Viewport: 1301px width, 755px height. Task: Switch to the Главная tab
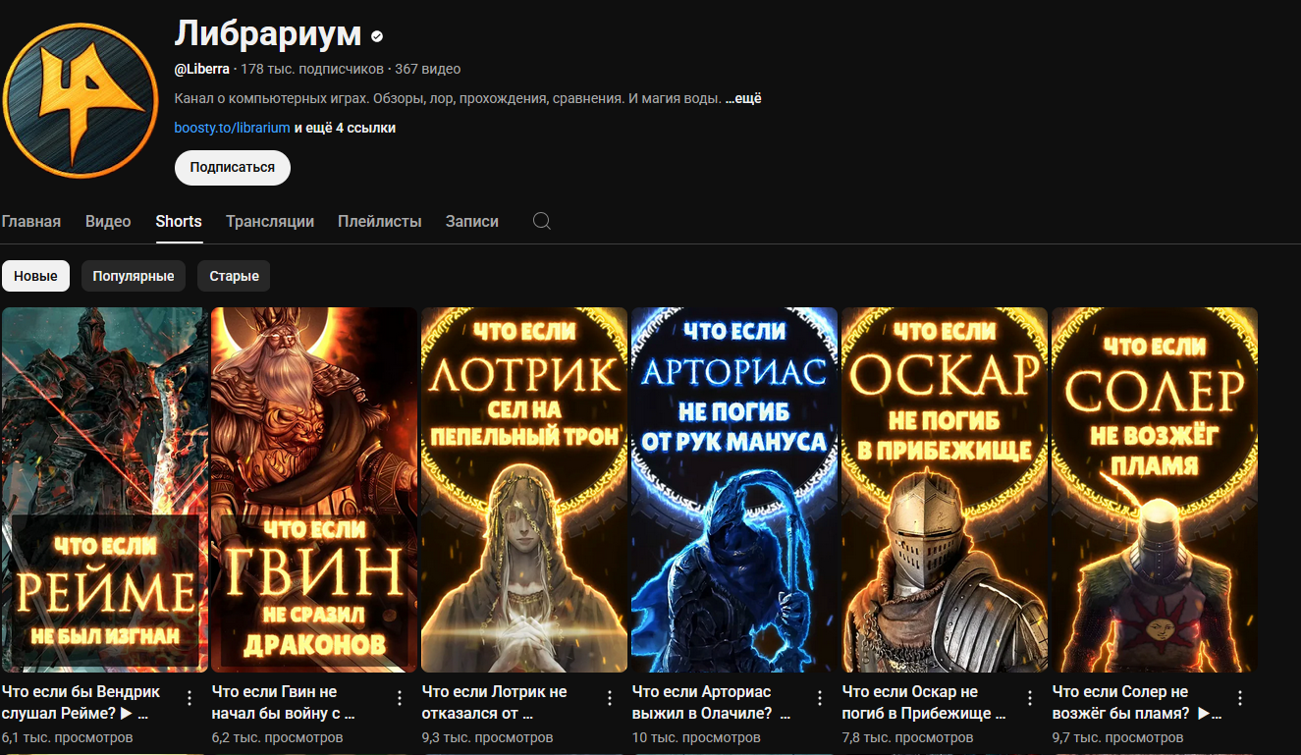31,222
